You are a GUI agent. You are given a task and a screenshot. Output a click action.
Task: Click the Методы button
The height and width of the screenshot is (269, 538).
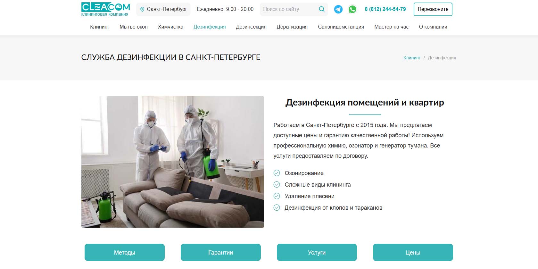125,252
